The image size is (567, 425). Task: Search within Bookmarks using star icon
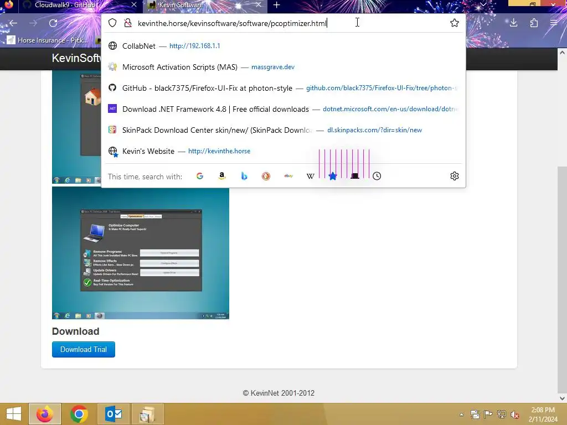click(333, 176)
